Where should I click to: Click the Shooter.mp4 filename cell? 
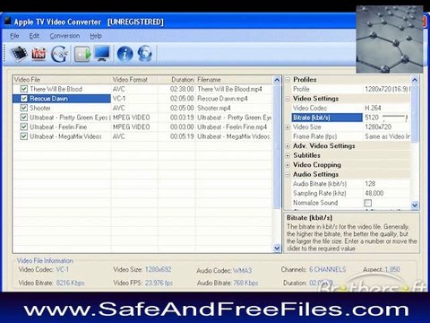214,108
